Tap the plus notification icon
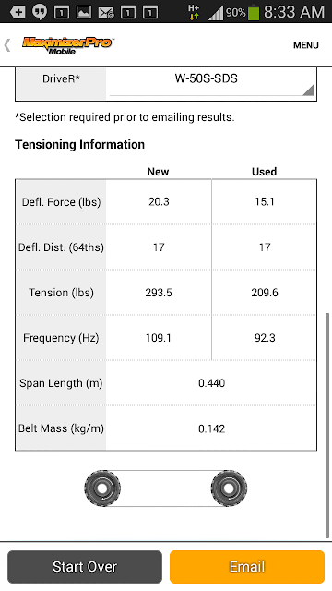 pos(18,12)
